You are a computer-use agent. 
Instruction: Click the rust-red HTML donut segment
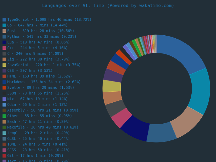click(x=117, y=67)
